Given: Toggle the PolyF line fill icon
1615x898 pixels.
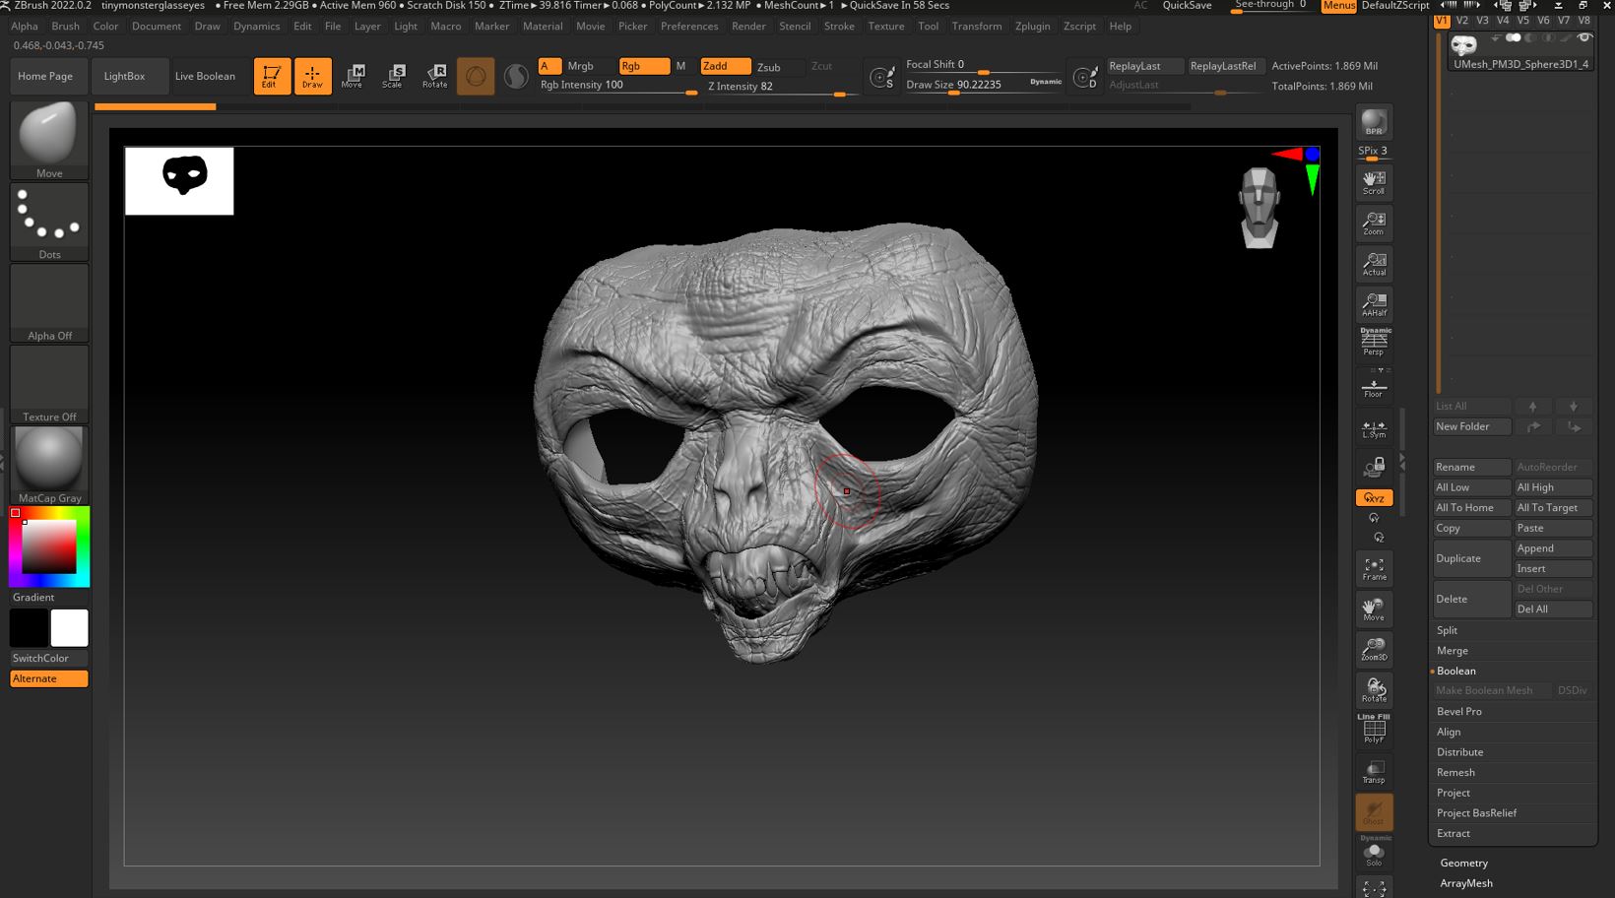Looking at the screenshot, I should [x=1374, y=729].
